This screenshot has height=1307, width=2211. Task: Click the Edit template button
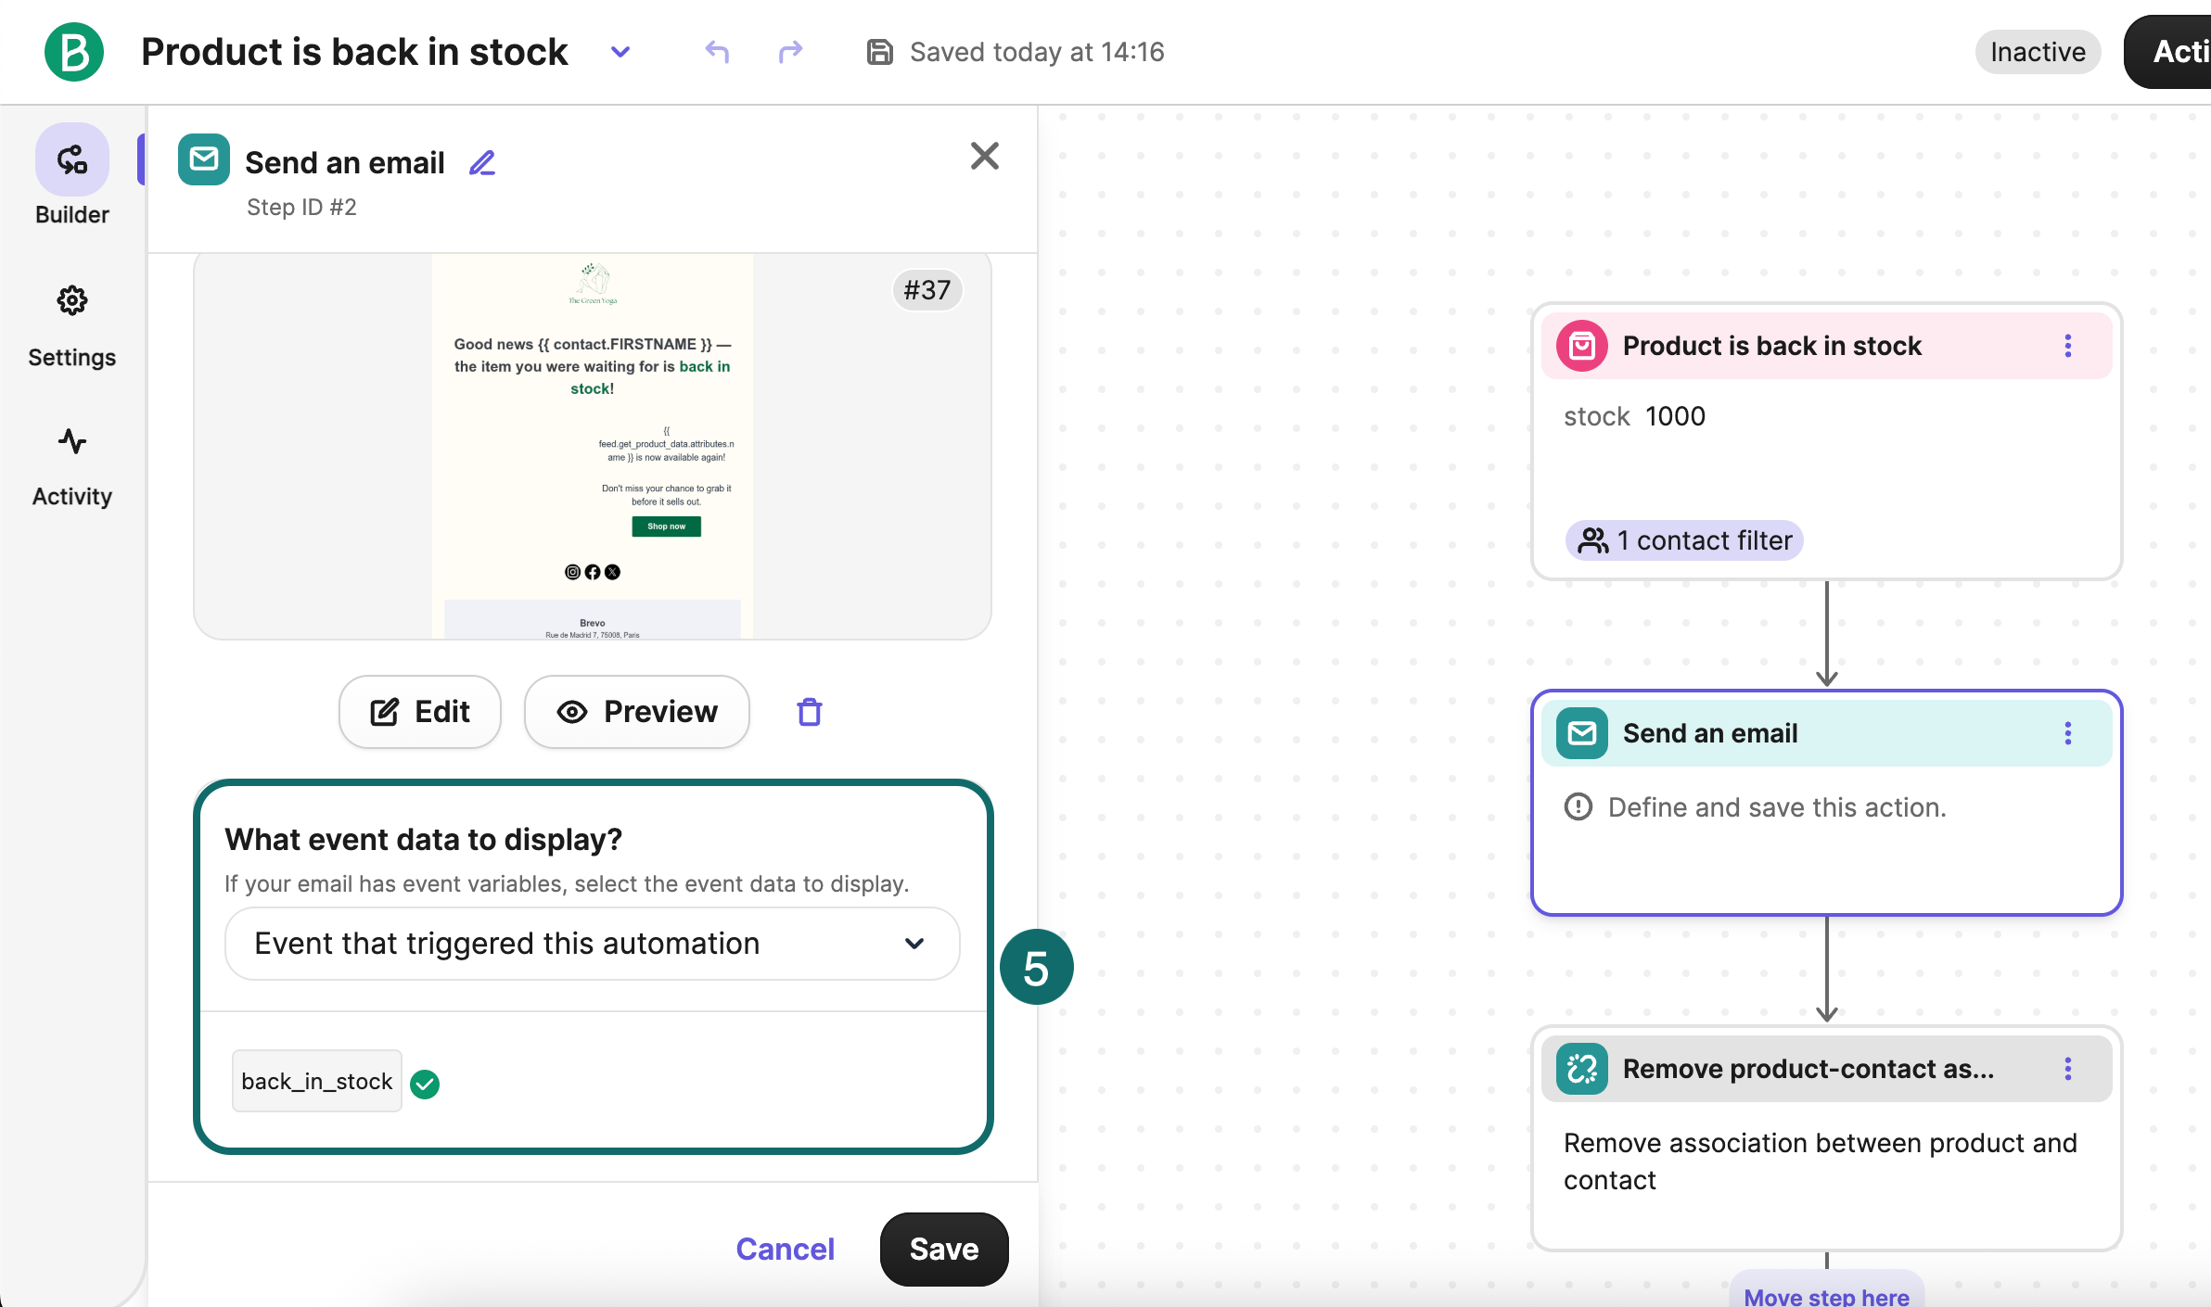pyautogui.click(x=420, y=712)
